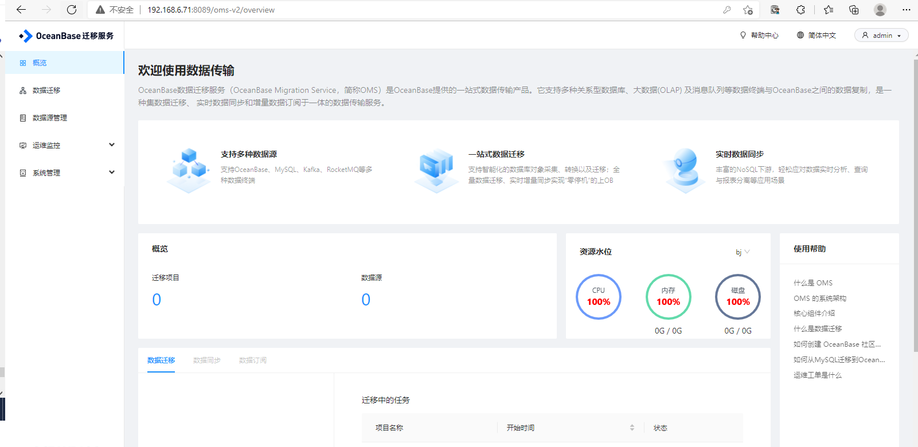The image size is (918, 447).
Task: Reload the page with refresh icon
Action: click(x=72, y=10)
